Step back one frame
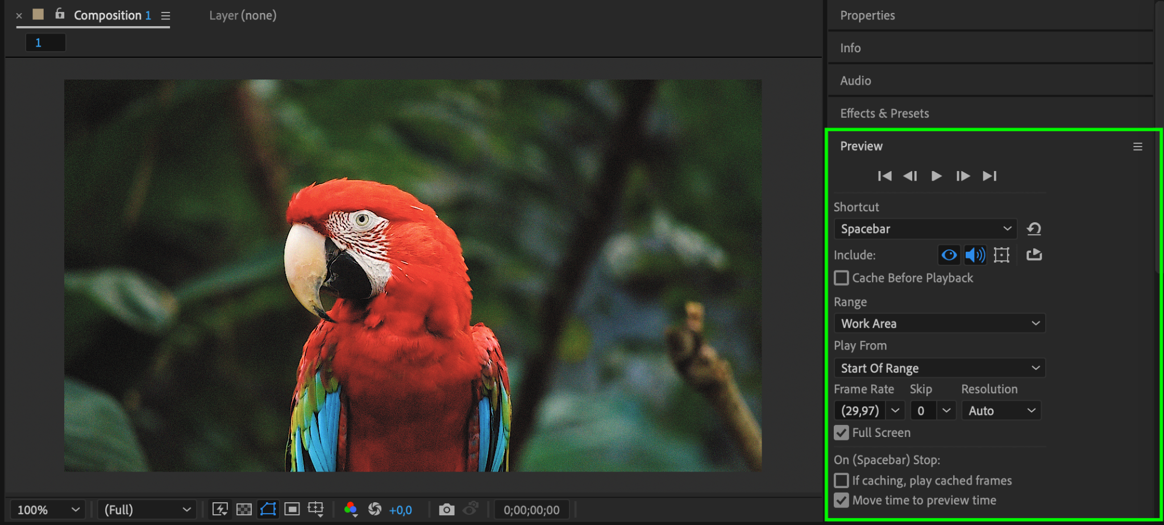 pos(910,176)
